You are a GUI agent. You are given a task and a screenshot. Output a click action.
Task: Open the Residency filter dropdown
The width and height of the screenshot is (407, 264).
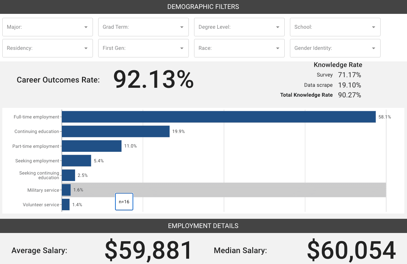coord(48,48)
